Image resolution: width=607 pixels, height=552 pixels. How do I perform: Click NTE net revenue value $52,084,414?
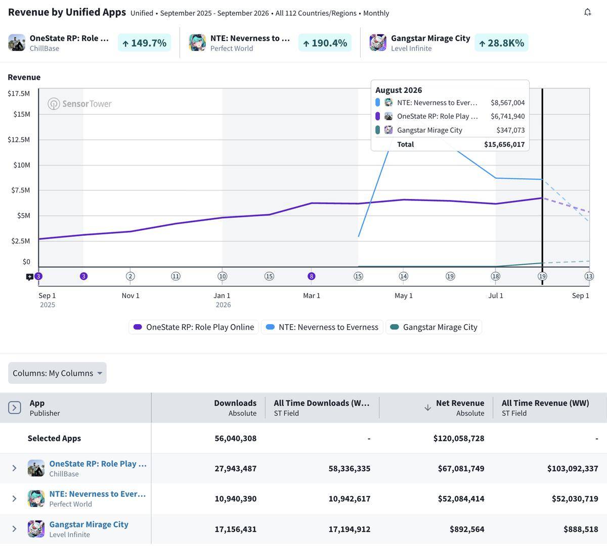[461, 499]
